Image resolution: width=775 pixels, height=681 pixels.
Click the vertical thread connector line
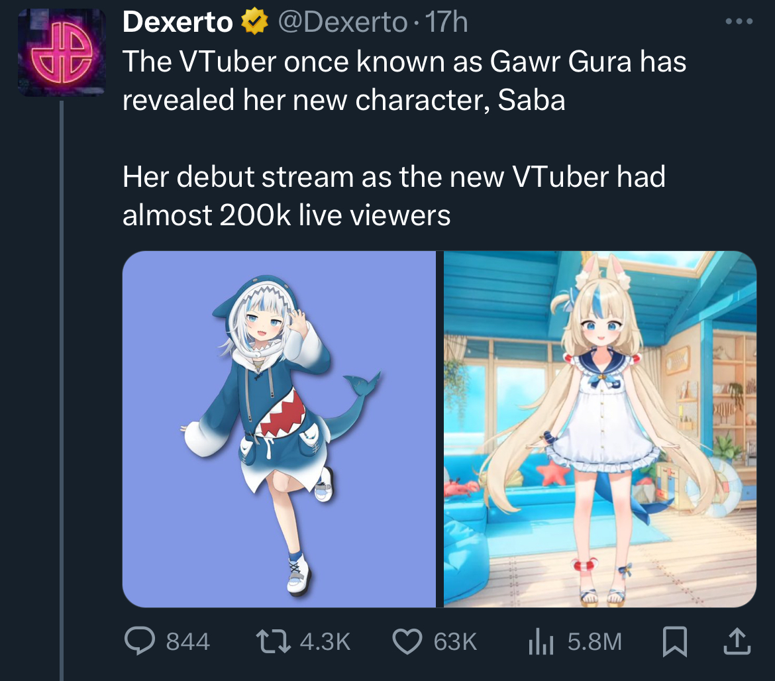[x=62, y=390]
